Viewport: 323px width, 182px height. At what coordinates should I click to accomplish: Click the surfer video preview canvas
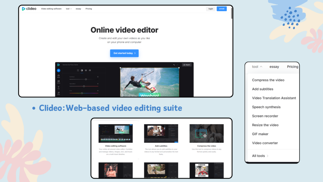tap(150, 82)
